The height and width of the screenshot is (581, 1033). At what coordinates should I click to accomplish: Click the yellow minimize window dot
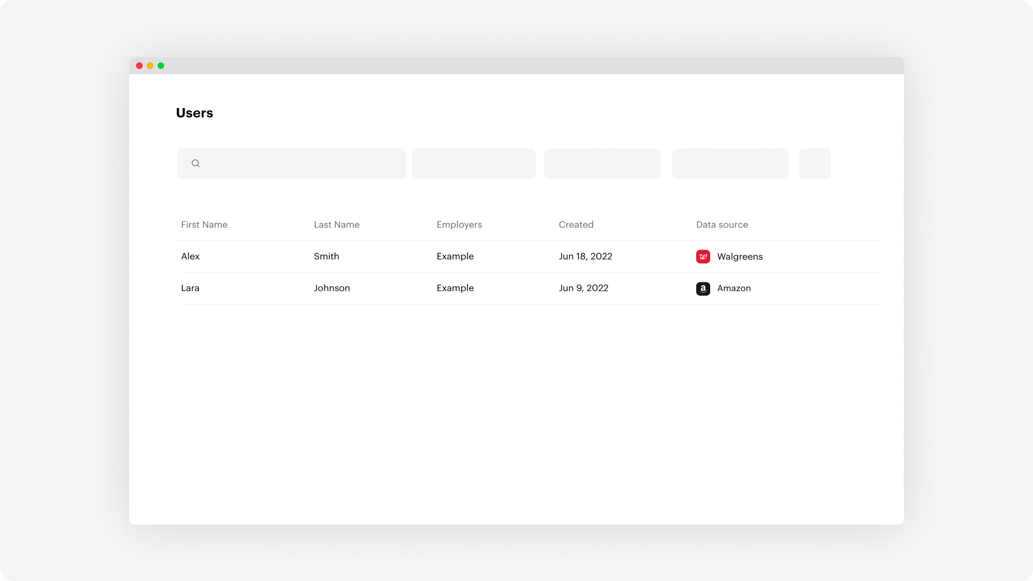coord(150,66)
